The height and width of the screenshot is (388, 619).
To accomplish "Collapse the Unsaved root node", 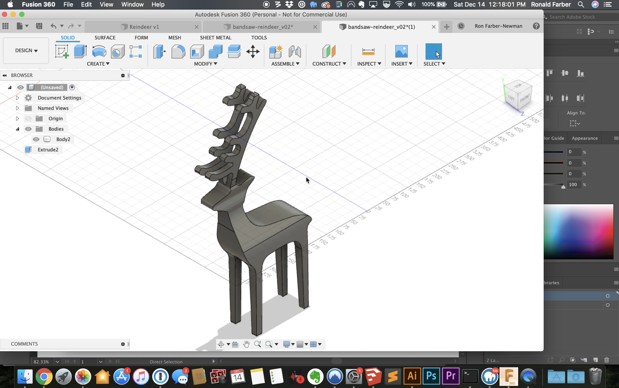I will [10, 87].
